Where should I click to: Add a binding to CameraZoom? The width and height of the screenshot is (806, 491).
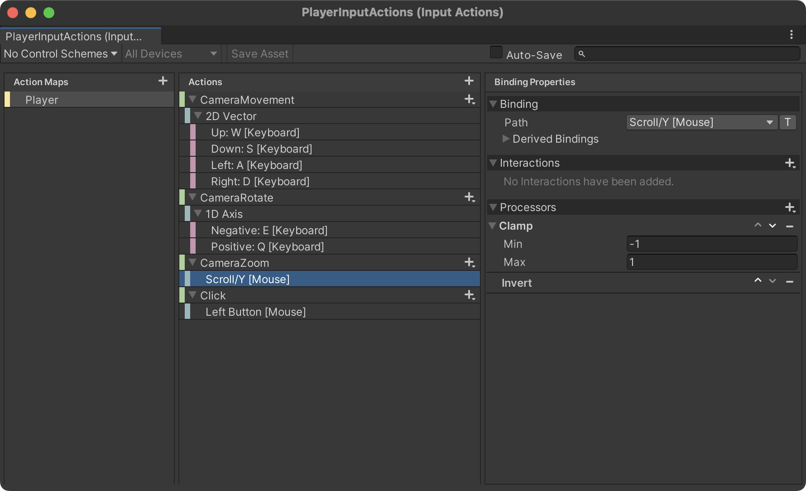point(470,263)
